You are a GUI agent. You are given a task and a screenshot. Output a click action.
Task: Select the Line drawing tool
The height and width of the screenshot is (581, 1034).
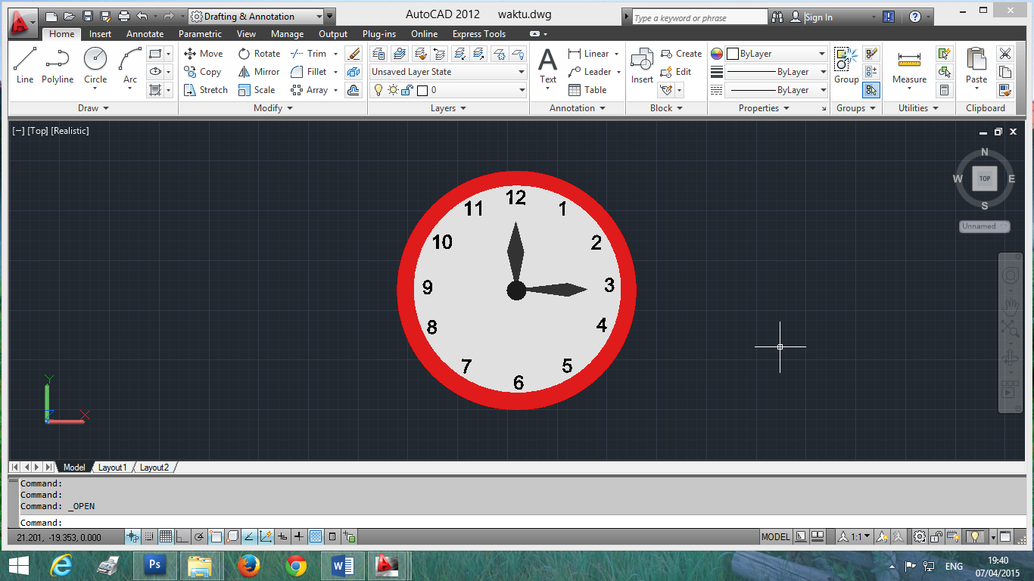(x=25, y=66)
